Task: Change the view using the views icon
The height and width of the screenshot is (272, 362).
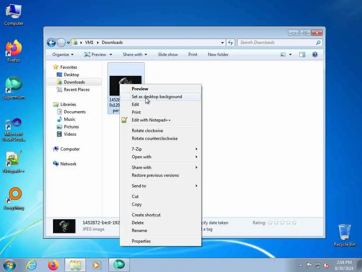Action: pyautogui.click(x=283, y=55)
